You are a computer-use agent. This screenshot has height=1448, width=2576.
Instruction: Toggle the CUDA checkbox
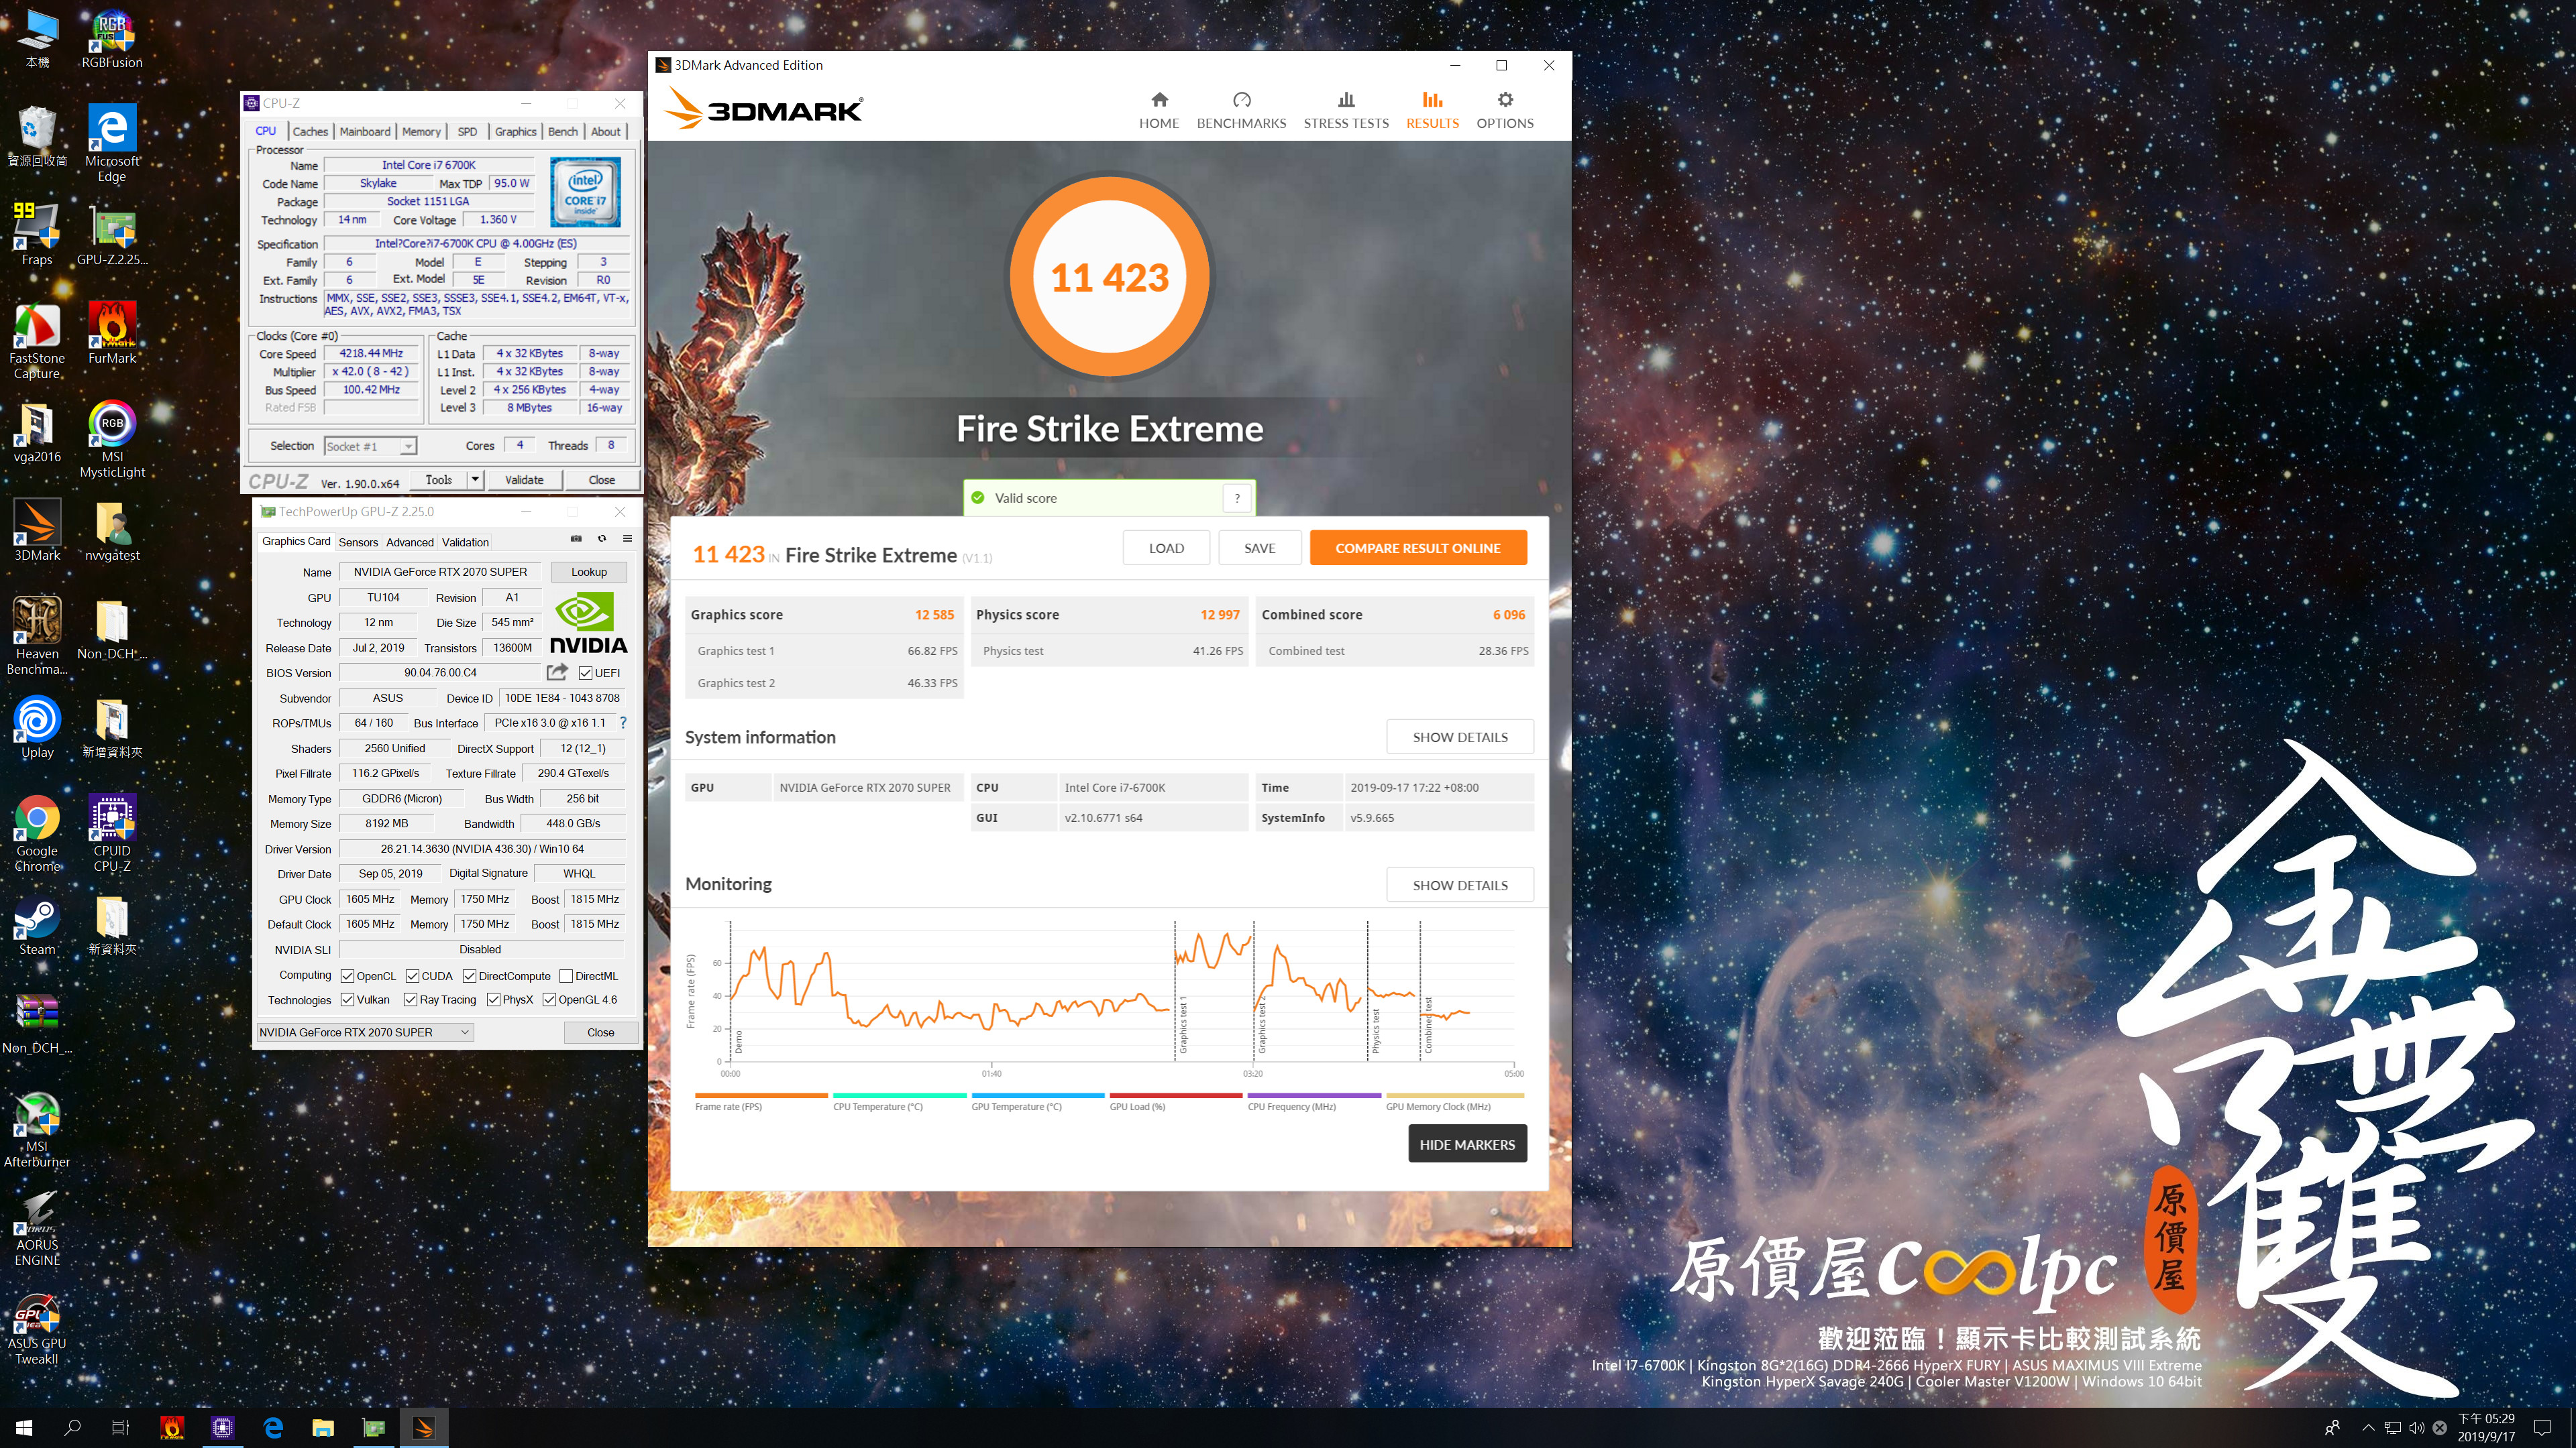point(412,975)
